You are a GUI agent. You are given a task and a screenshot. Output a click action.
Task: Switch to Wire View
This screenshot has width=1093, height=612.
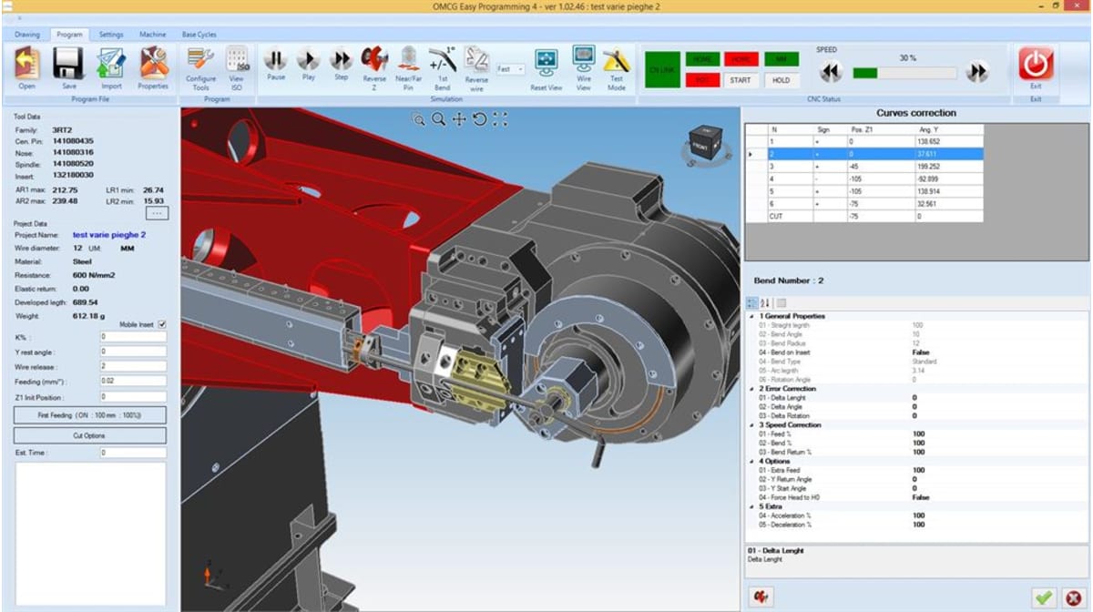[x=583, y=59]
